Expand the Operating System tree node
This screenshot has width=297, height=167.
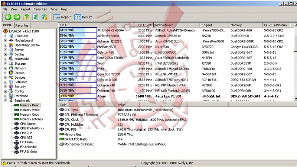[6, 45]
